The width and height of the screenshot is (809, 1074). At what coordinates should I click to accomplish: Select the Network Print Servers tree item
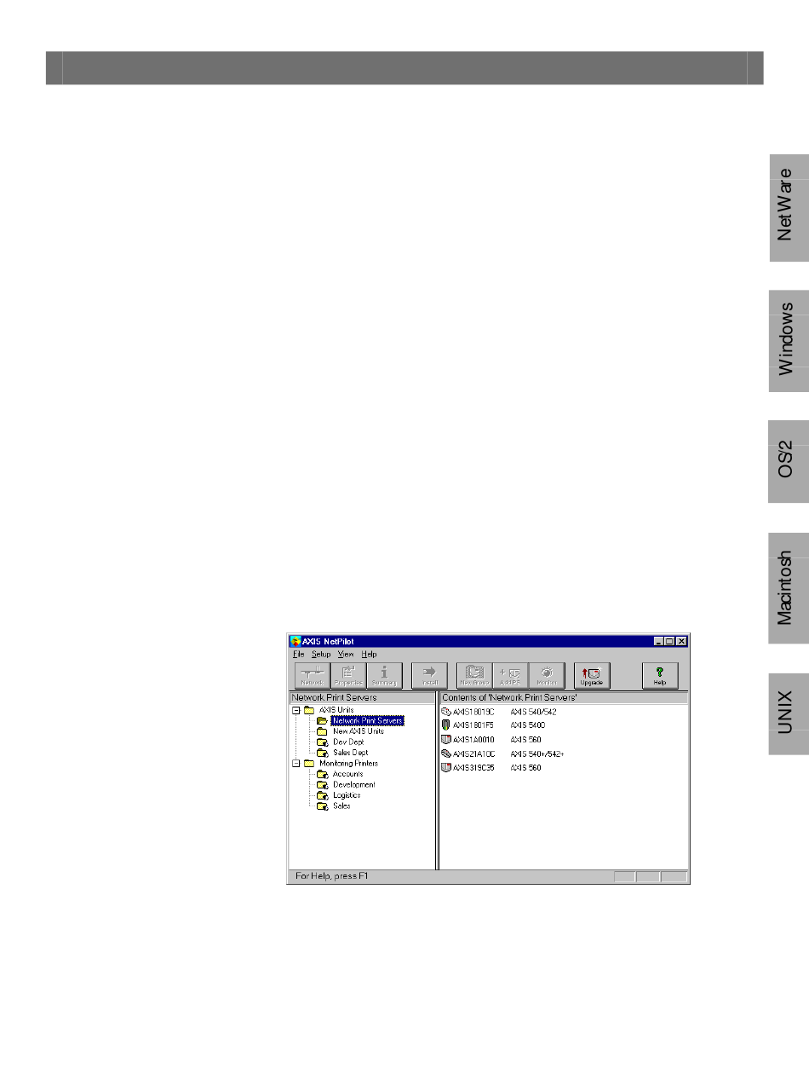pyautogui.click(x=367, y=720)
